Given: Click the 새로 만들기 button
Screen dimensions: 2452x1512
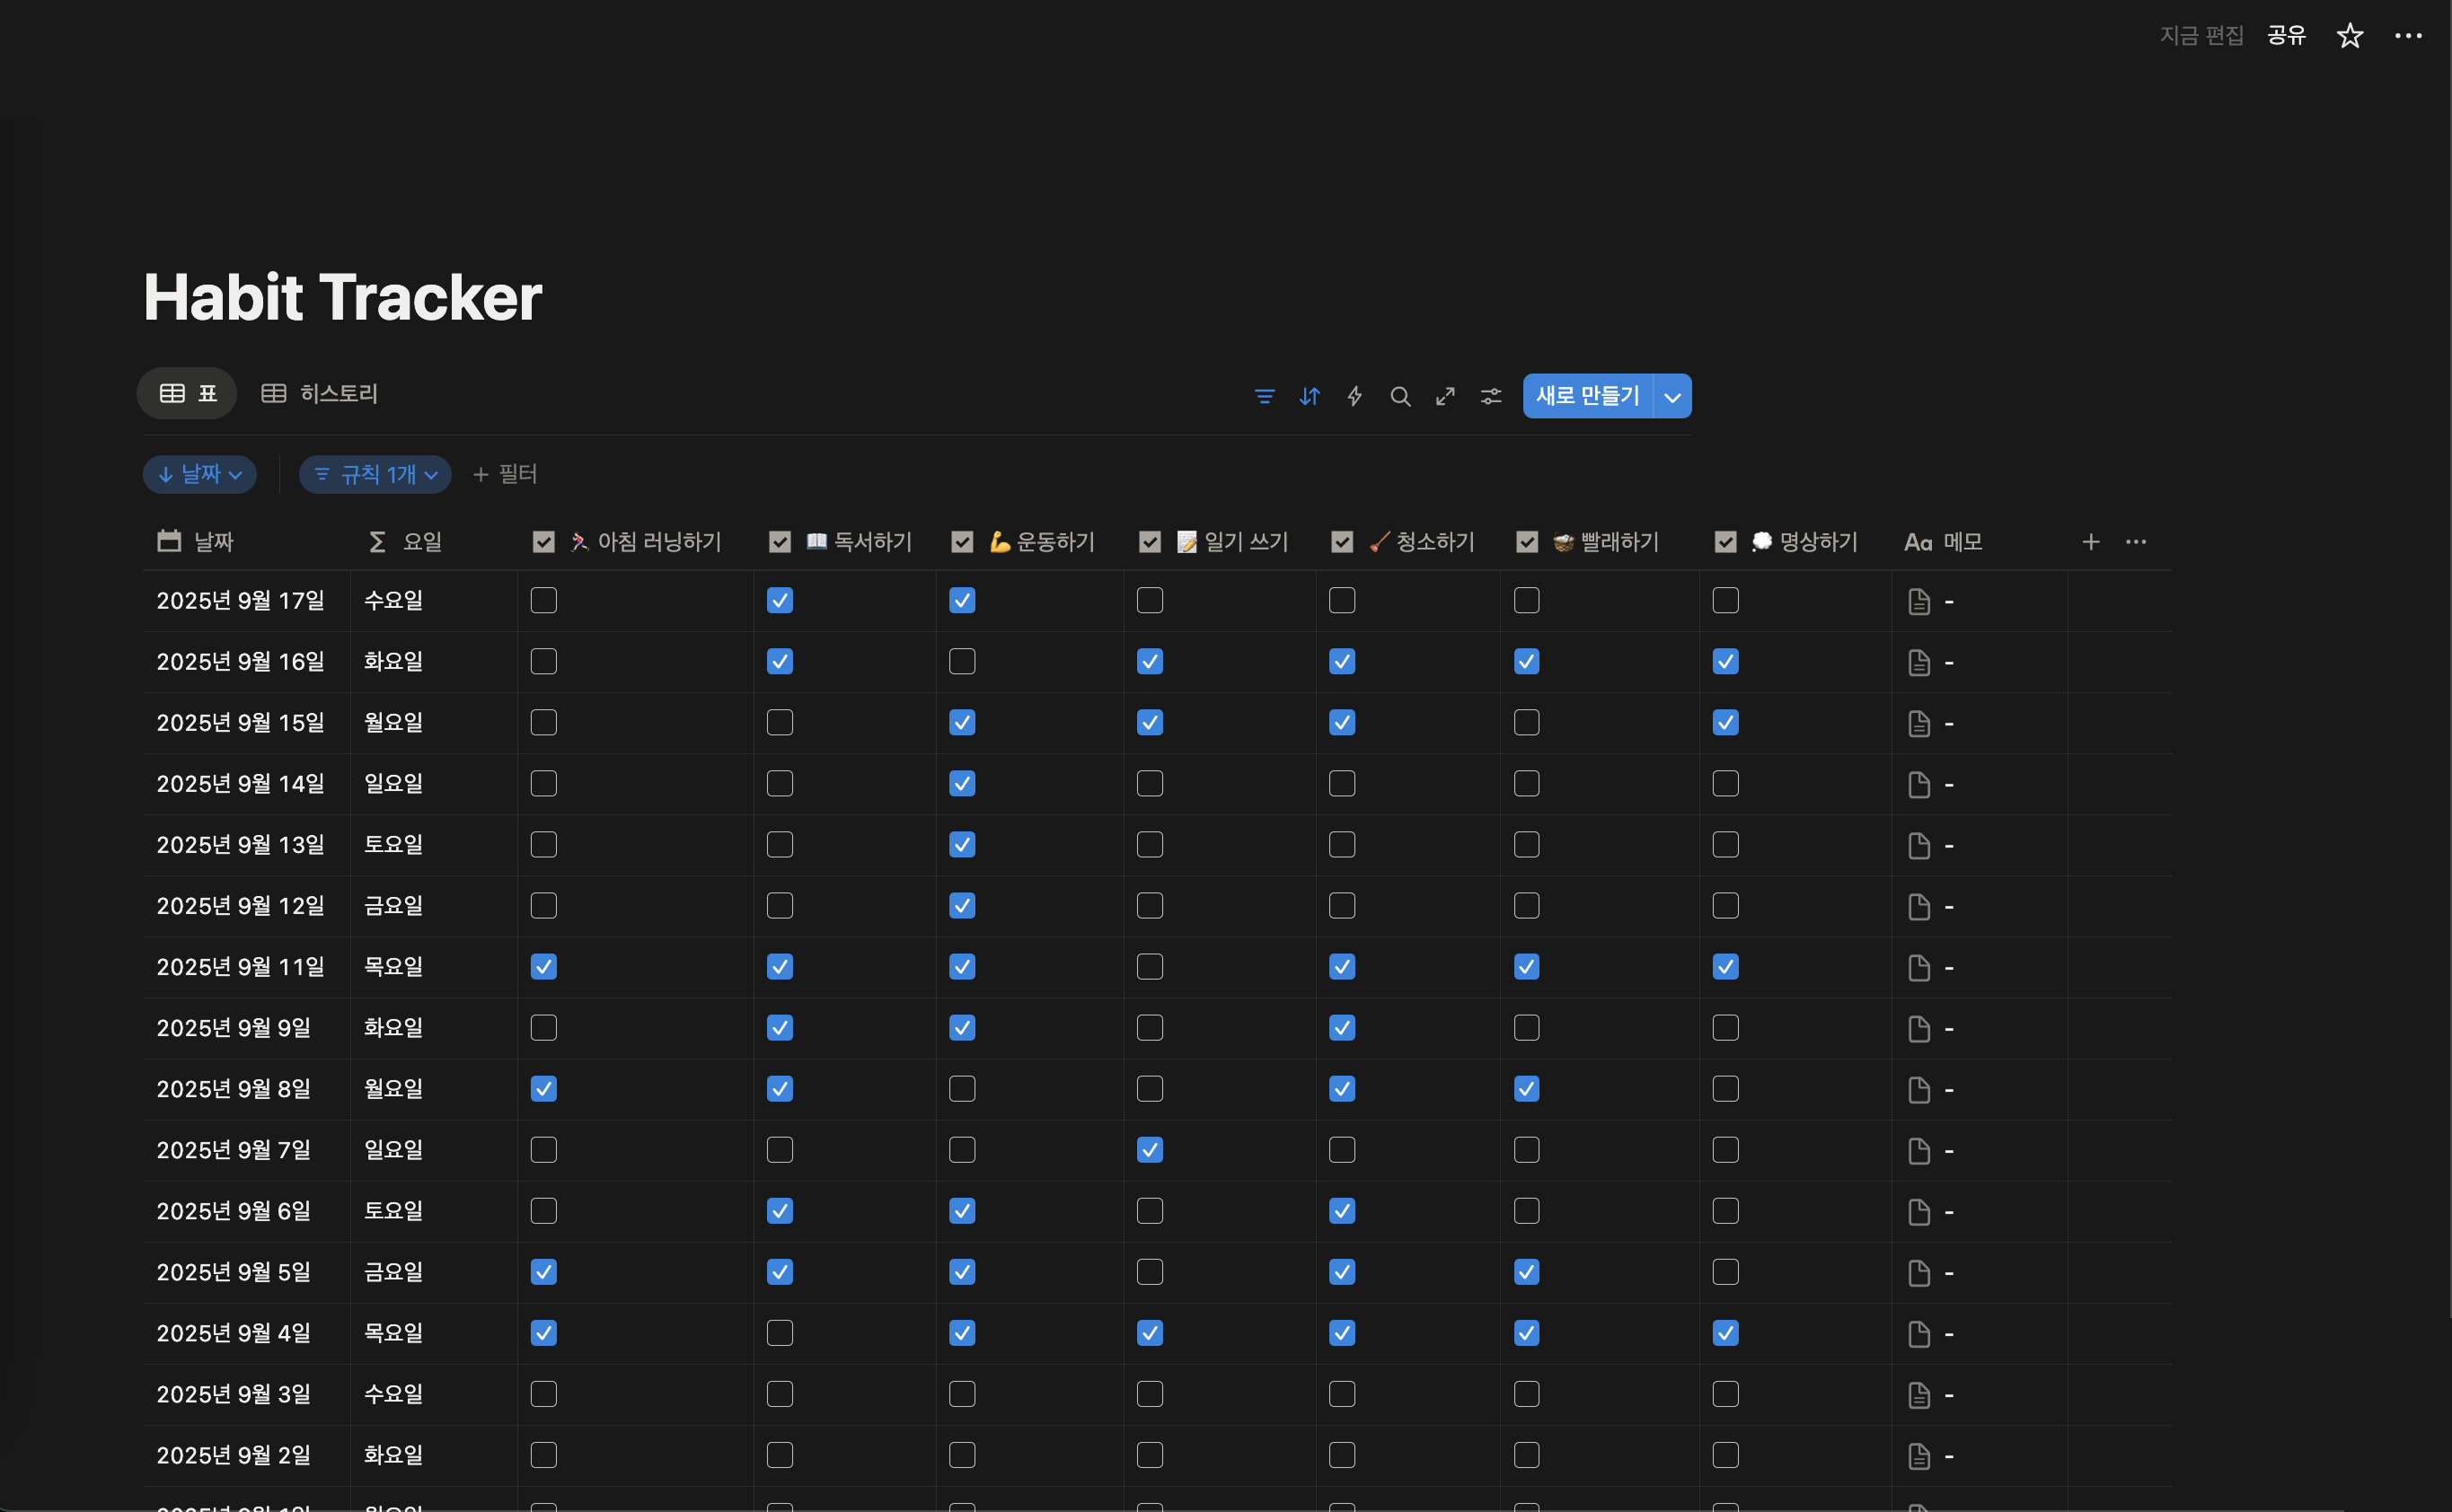Looking at the screenshot, I should [1587, 397].
